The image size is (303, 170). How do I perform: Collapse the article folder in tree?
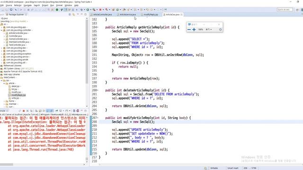pyautogui.click(x=4, y=83)
